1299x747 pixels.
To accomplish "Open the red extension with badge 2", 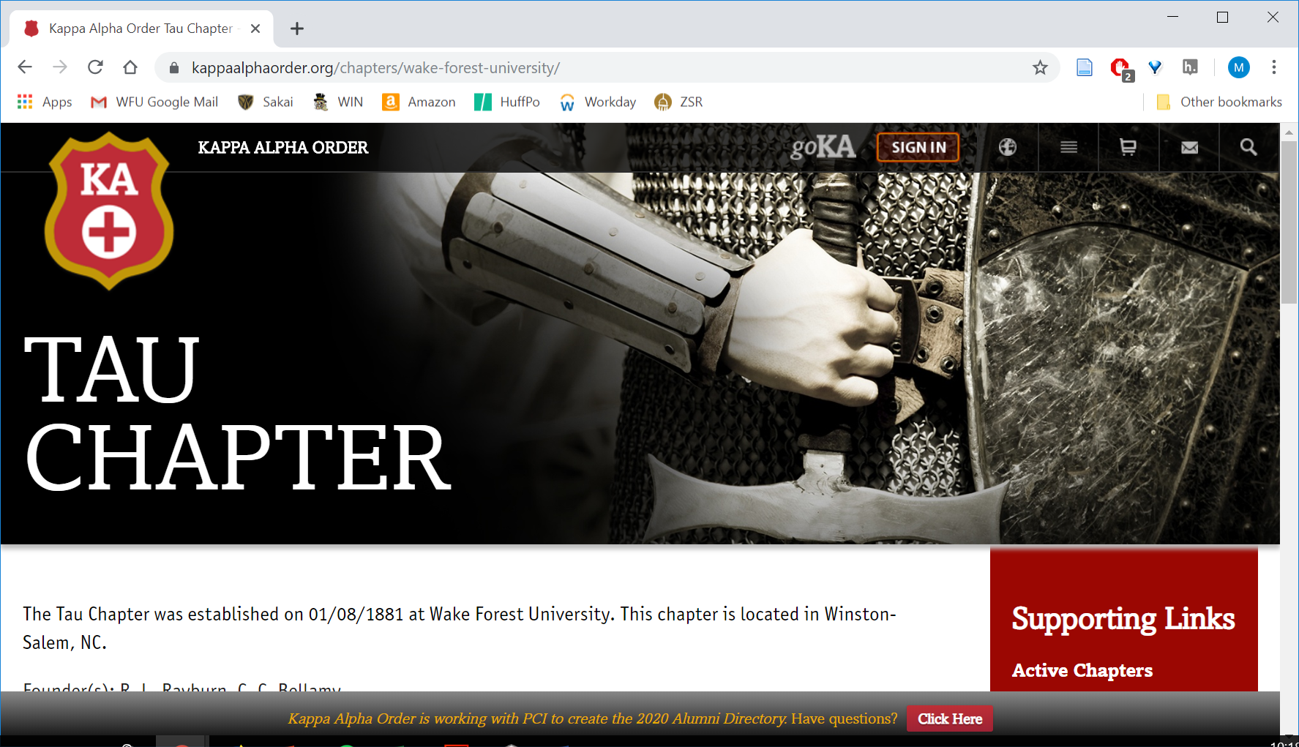I will 1120,69.
